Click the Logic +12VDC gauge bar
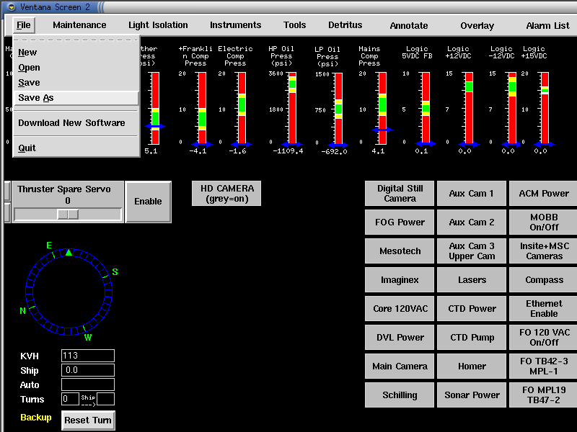This screenshot has width=577, height=432. pyautogui.click(x=469, y=108)
